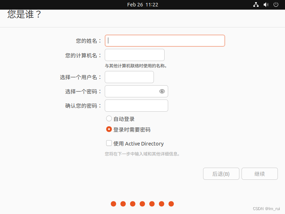Enable the 使用 Active Directory checkbox
285x214 pixels.
tap(109, 143)
